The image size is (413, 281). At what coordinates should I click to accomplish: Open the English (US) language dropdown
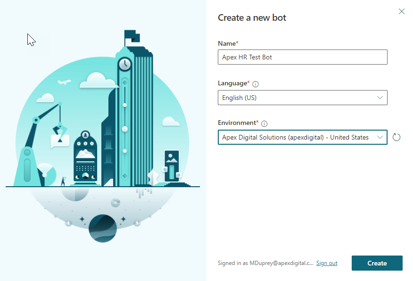pyautogui.click(x=297, y=98)
